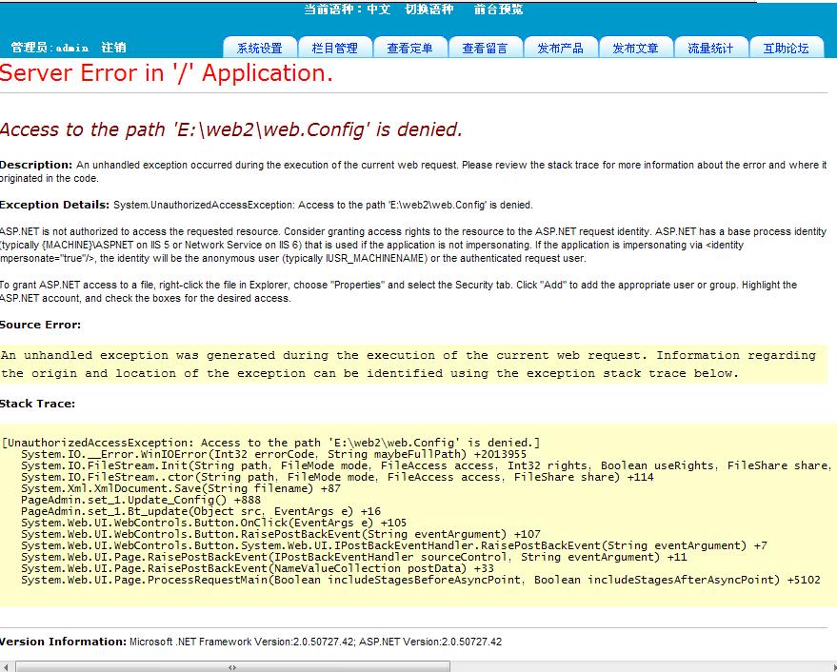Open the 发布产品 tab
The height and width of the screenshot is (672, 837).
560,48
